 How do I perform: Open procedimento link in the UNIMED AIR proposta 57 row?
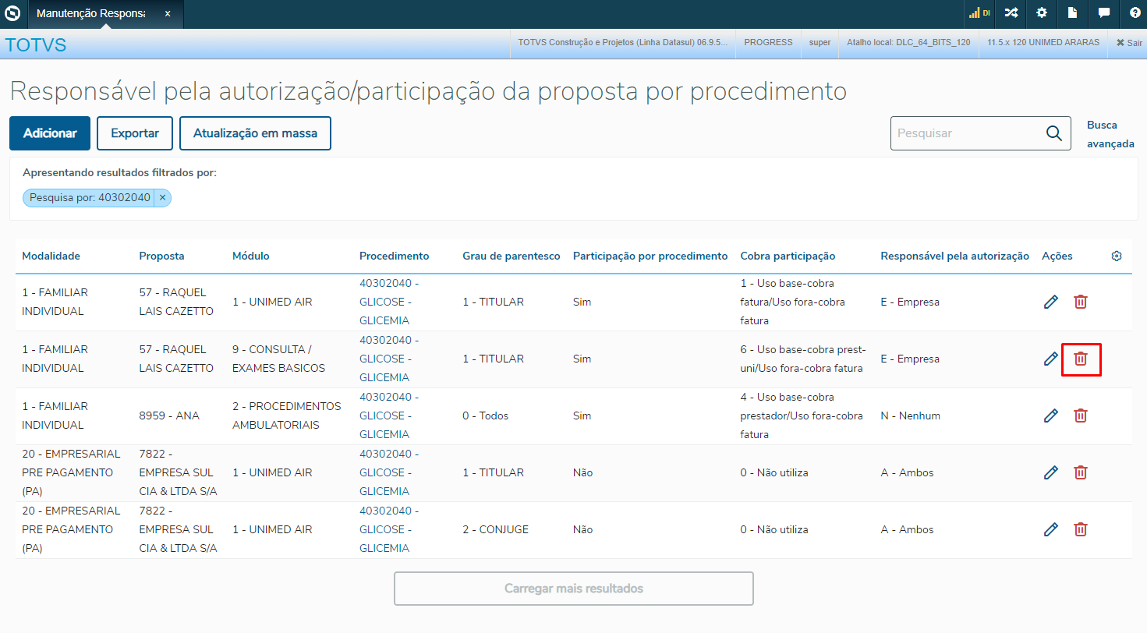[x=389, y=302]
